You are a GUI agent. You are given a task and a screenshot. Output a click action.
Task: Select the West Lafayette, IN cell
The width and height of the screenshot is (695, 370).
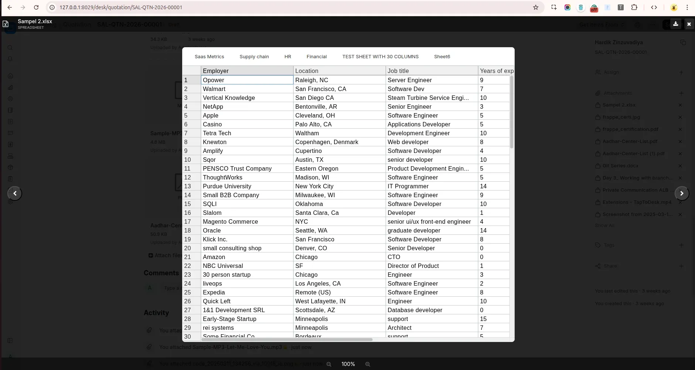[x=340, y=301]
